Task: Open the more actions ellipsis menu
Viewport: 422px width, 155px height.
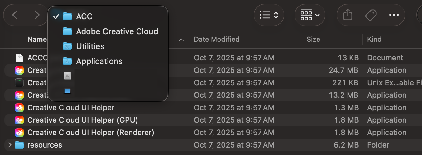Action: point(394,15)
